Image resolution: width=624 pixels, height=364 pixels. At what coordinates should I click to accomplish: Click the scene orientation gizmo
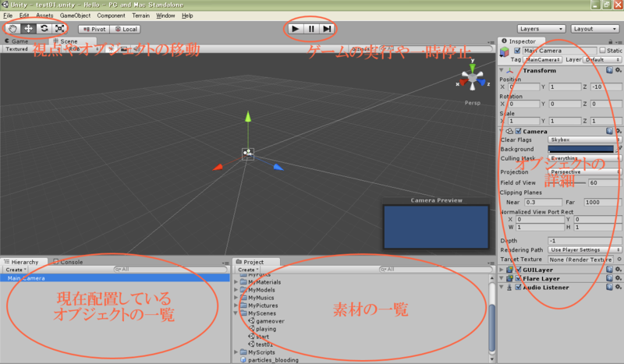pos(473,78)
